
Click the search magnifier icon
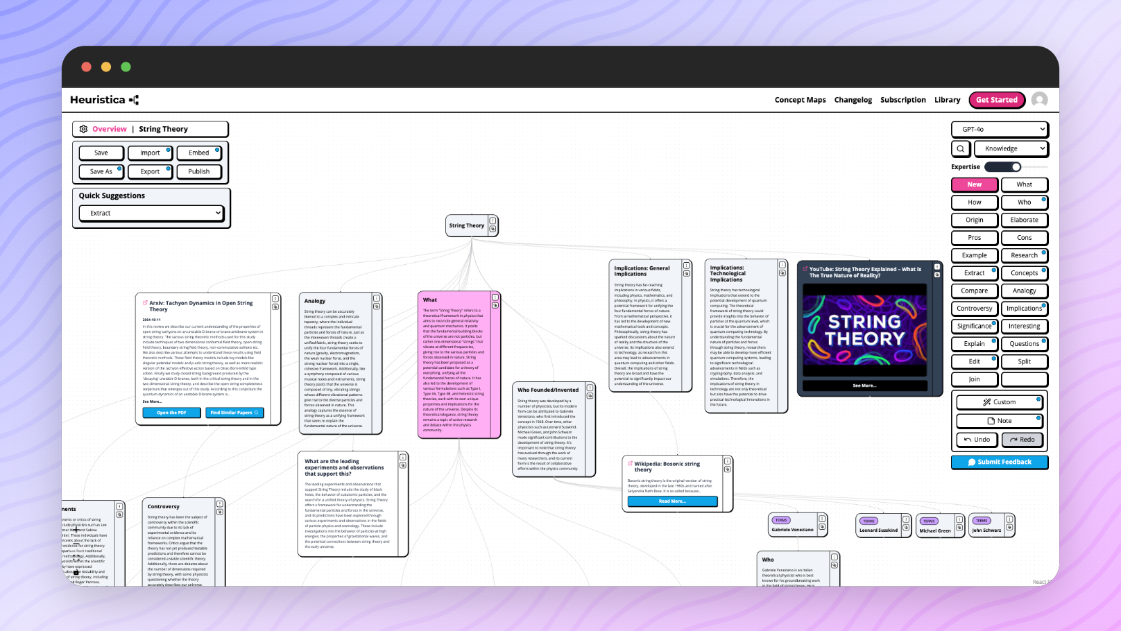961,148
